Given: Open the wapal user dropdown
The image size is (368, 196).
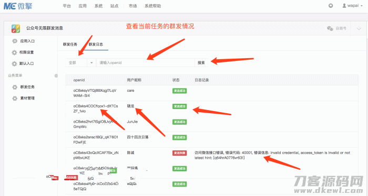Looking at the screenshot, I should (352, 6).
